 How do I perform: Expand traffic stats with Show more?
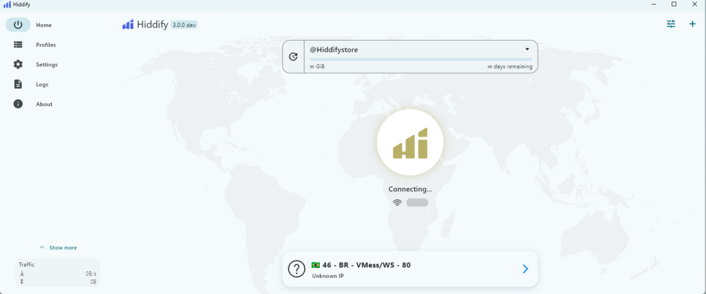[x=58, y=247]
